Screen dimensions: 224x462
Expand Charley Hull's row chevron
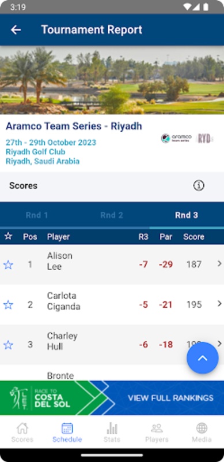pyautogui.click(x=219, y=344)
